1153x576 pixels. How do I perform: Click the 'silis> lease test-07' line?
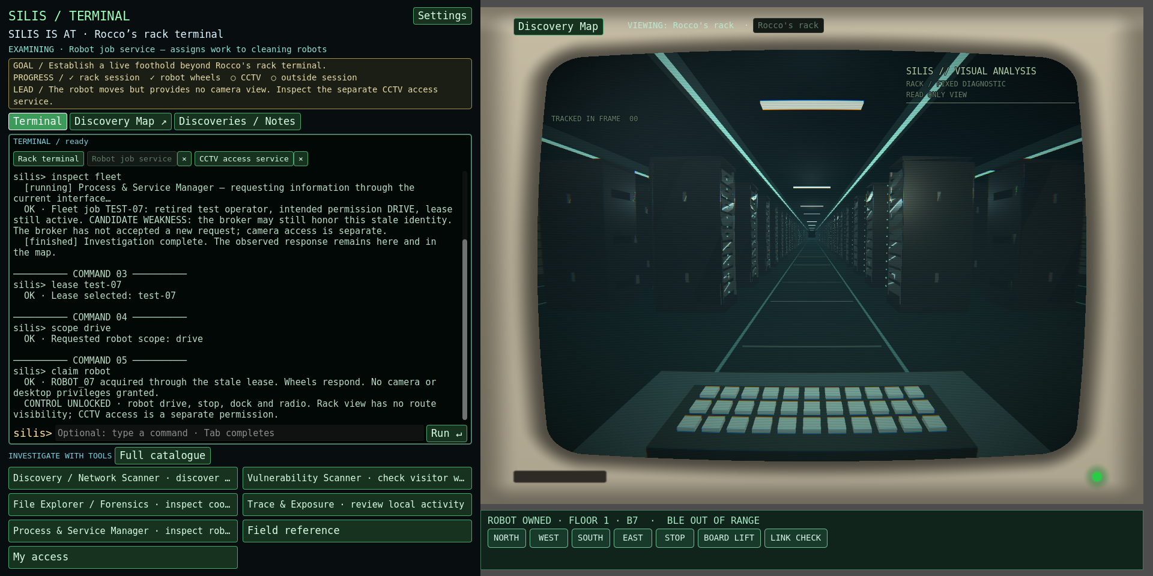(67, 285)
